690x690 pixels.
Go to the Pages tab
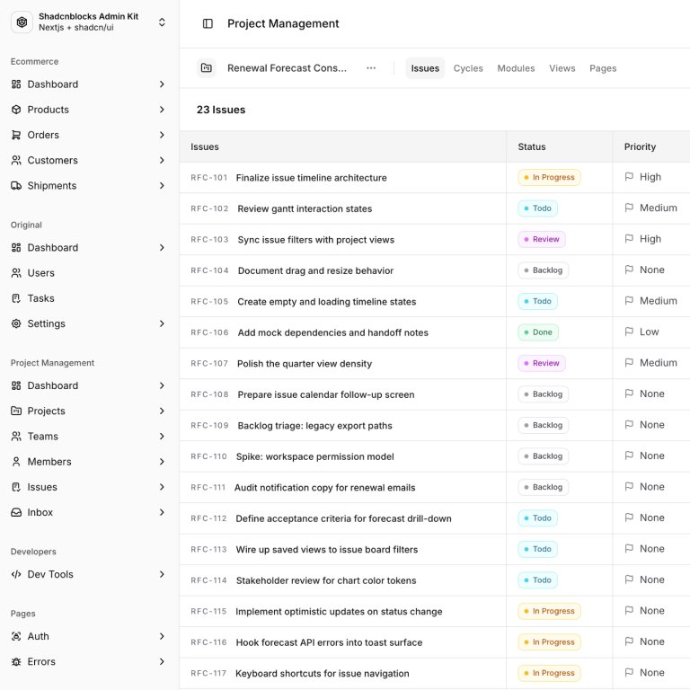point(603,68)
